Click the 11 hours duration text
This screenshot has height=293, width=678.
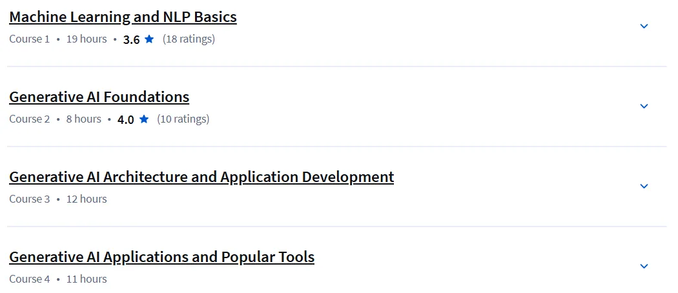coord(87,279)
